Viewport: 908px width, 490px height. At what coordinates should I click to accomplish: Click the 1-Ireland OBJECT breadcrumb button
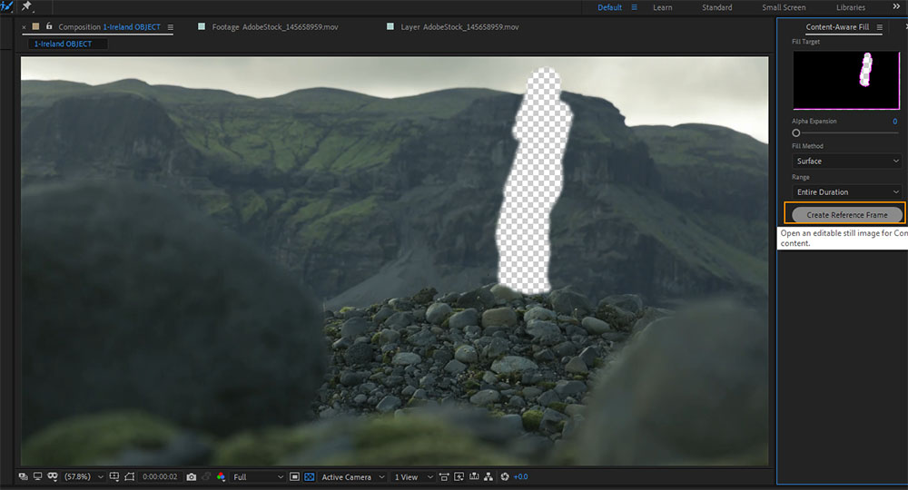pyautogui.click(x=67, y=44)
